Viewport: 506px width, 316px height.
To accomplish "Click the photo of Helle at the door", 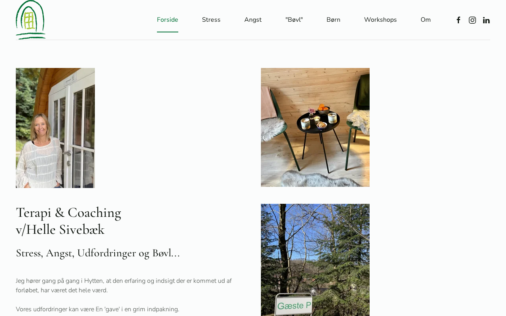I will click(x=55, y=128).
